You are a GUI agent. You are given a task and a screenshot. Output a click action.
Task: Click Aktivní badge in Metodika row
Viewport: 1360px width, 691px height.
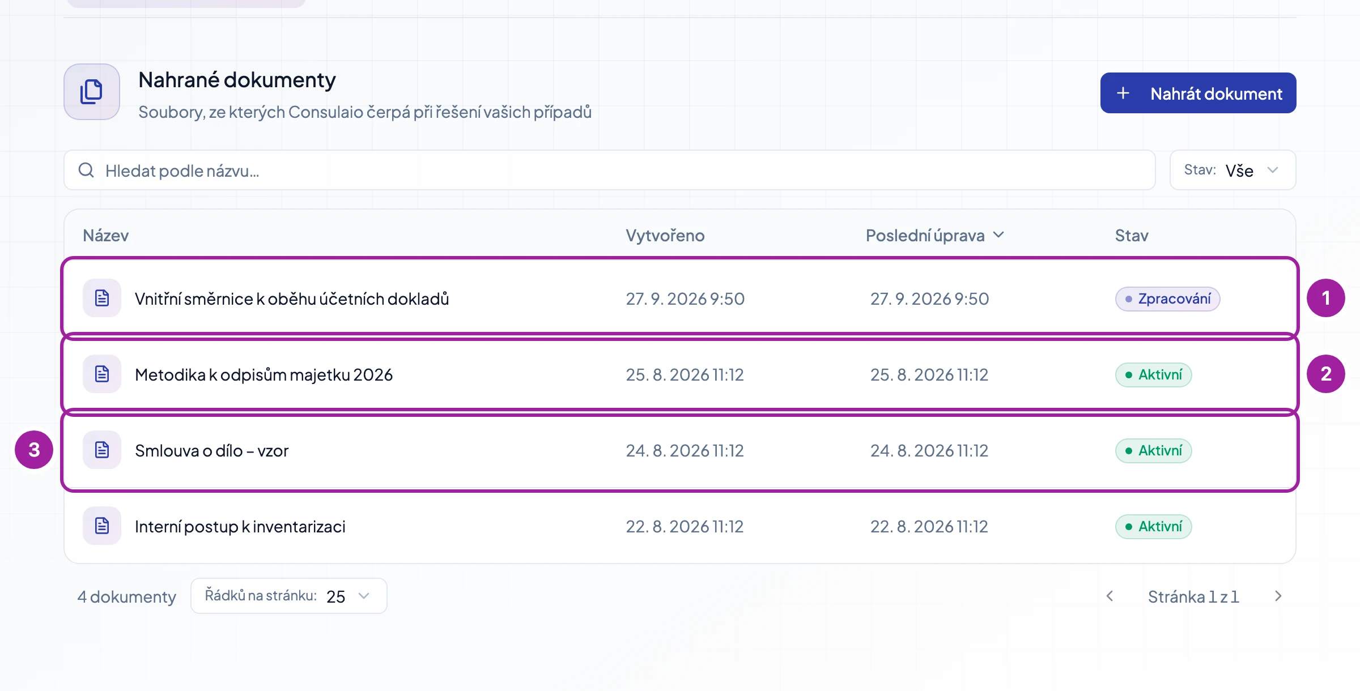pos(1154,374)
